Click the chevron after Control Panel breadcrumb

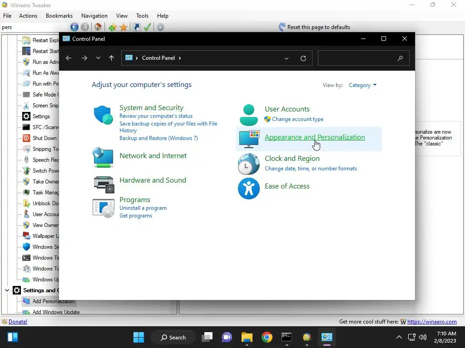tap(180, 58)
